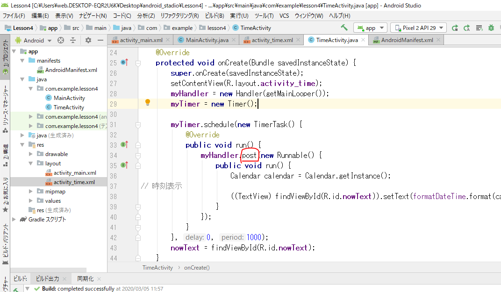
Task: Select activity_main.xml in layout folder
Action: point(74,173)
